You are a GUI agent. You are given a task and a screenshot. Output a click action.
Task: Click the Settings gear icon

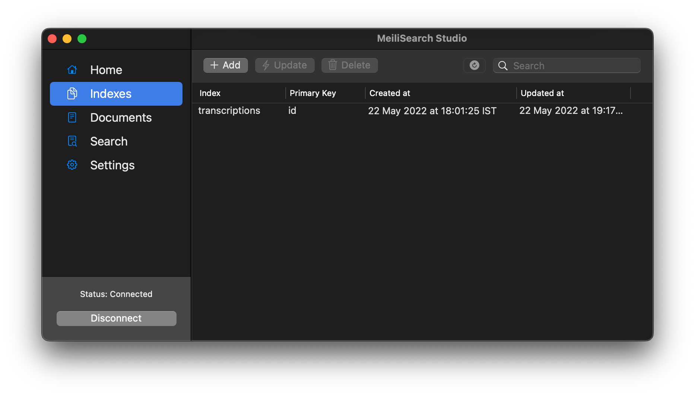point(72,165)
